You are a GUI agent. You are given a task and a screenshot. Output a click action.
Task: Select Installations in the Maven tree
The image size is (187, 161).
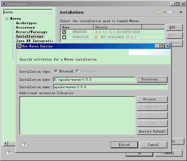[30, 36]
